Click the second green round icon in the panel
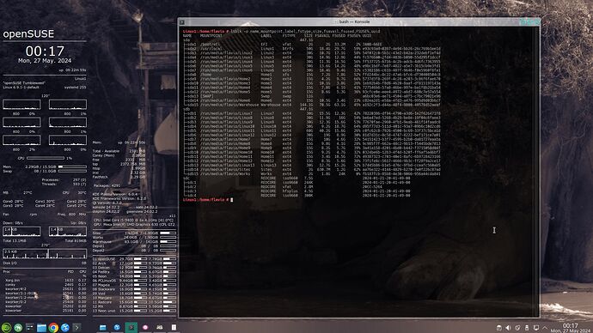This screenshot has height=333, width=593. [18, 327]
